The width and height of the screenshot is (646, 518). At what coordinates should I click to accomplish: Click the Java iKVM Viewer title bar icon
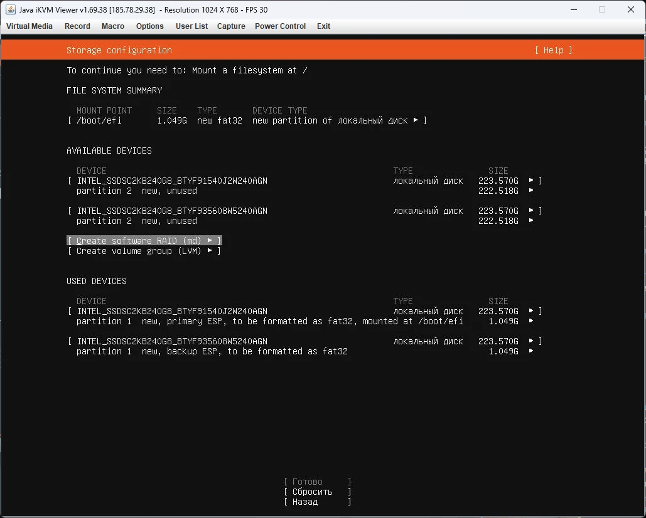(x=11, y=9)
